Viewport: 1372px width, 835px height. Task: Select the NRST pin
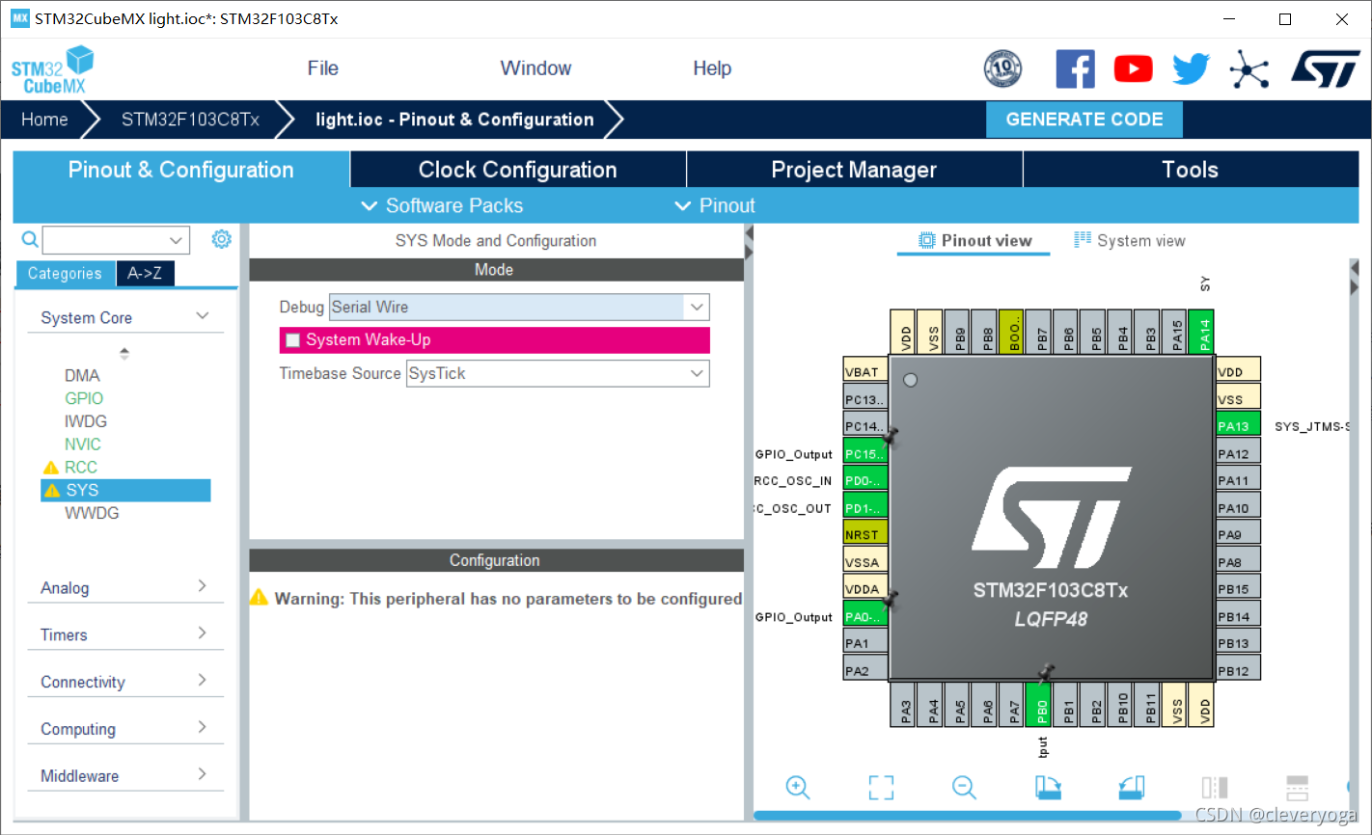pos(865,534)
